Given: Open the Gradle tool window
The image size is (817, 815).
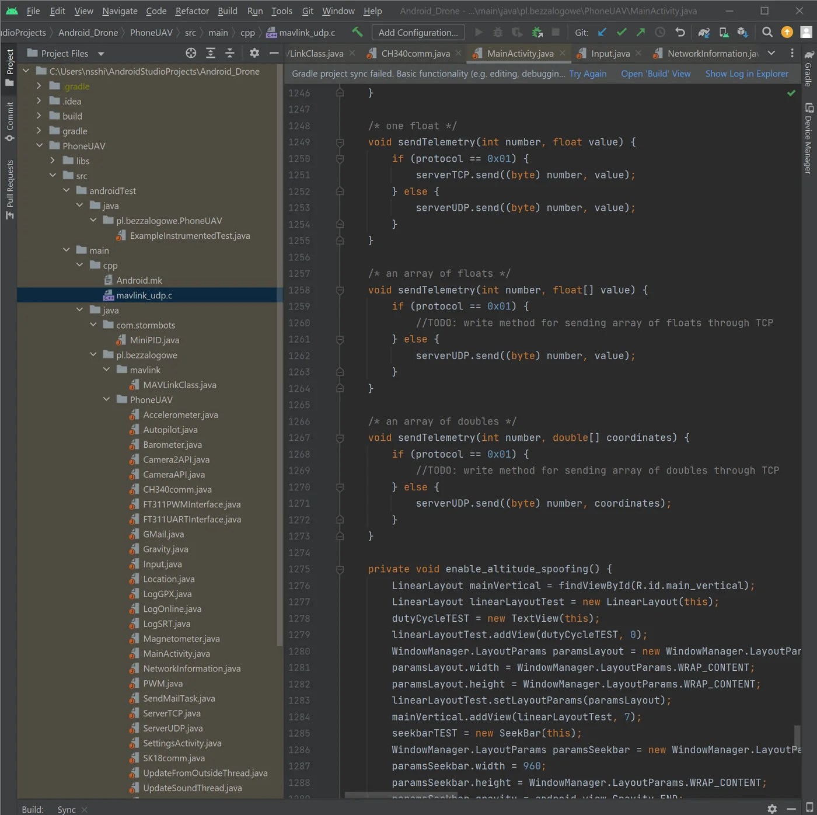Looking at the screenshot, I should pos(809,68).
